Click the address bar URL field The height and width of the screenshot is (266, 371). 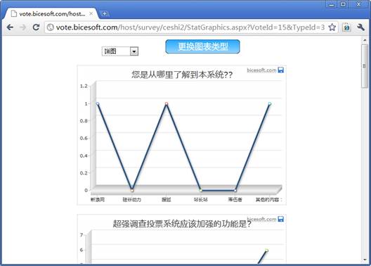click(190, 27)
